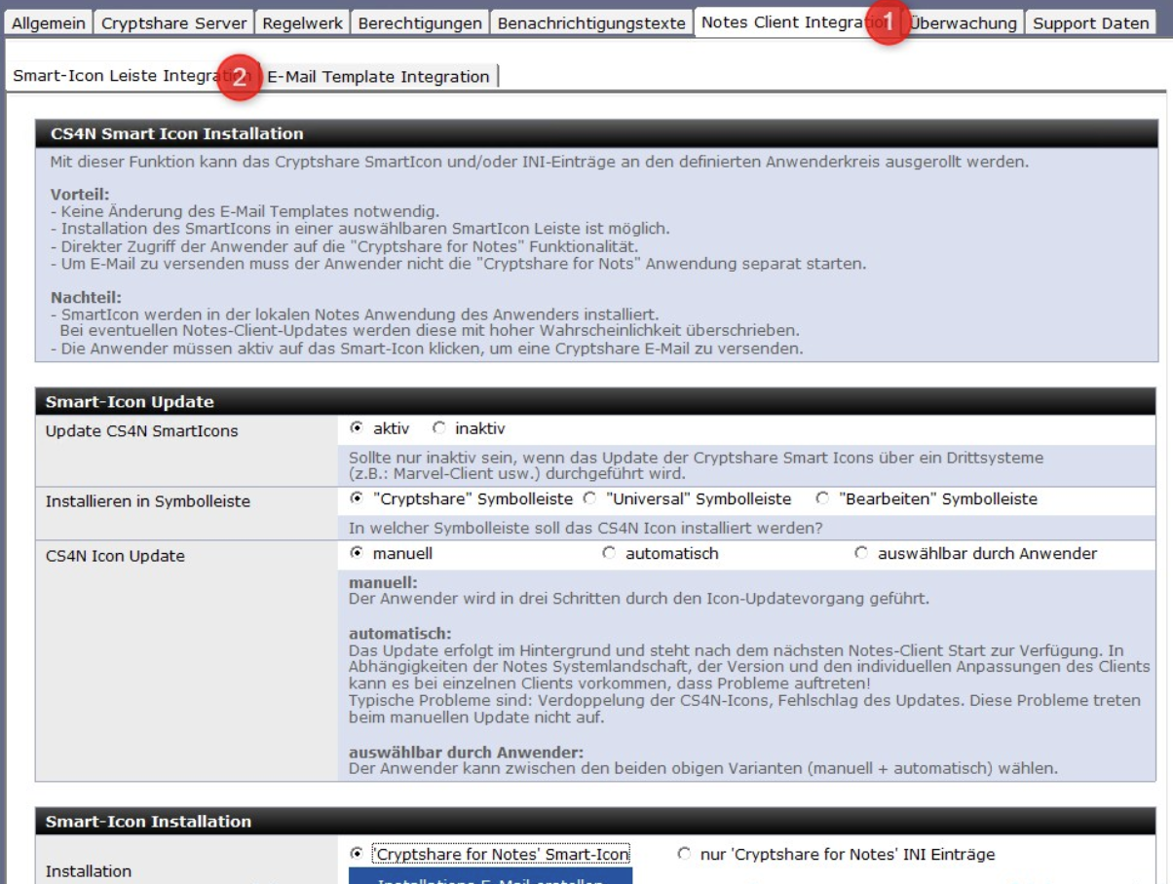Click the Smart-Icon Update section header
The height and width of the screenshot is (884, 1173).
595,401
